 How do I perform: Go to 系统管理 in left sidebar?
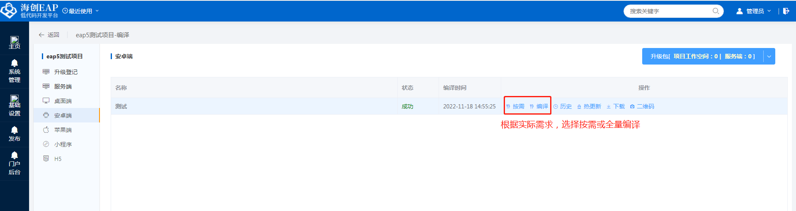point(15,72)
